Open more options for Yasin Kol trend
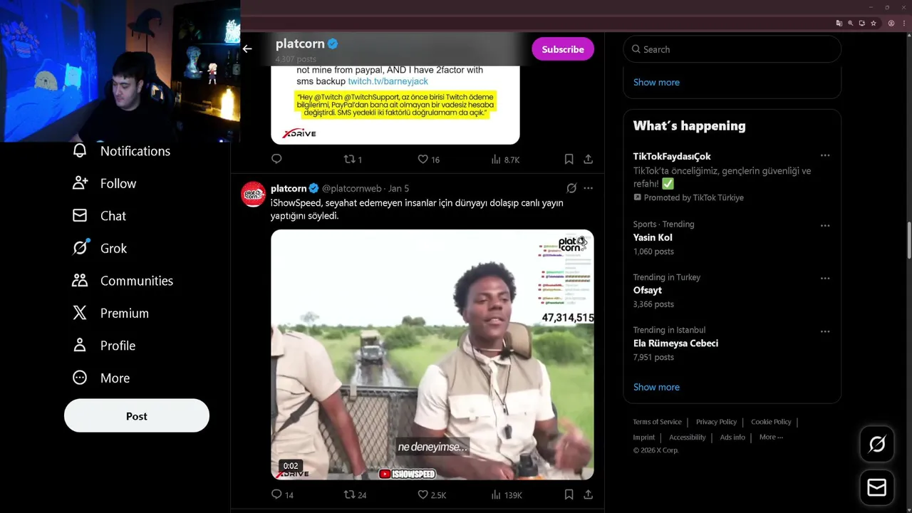Image resolution: width=912 pixels, height=513 pixels. 824,225
